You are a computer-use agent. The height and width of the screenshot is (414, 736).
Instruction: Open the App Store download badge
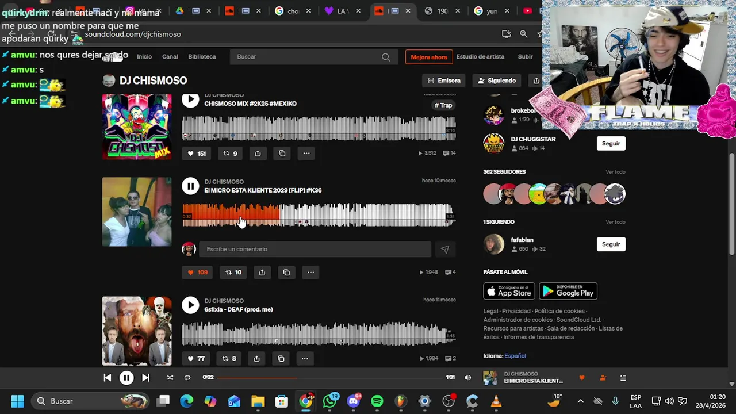click(509, 291)
